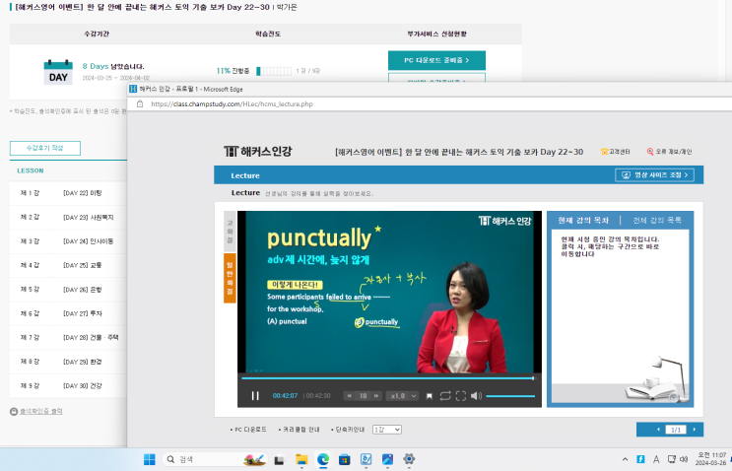The height and width of the screenshot is (471, 732).
Task: Select 고화질 high quality side tab
Action: pyautogui.click(x=230, y=232)
